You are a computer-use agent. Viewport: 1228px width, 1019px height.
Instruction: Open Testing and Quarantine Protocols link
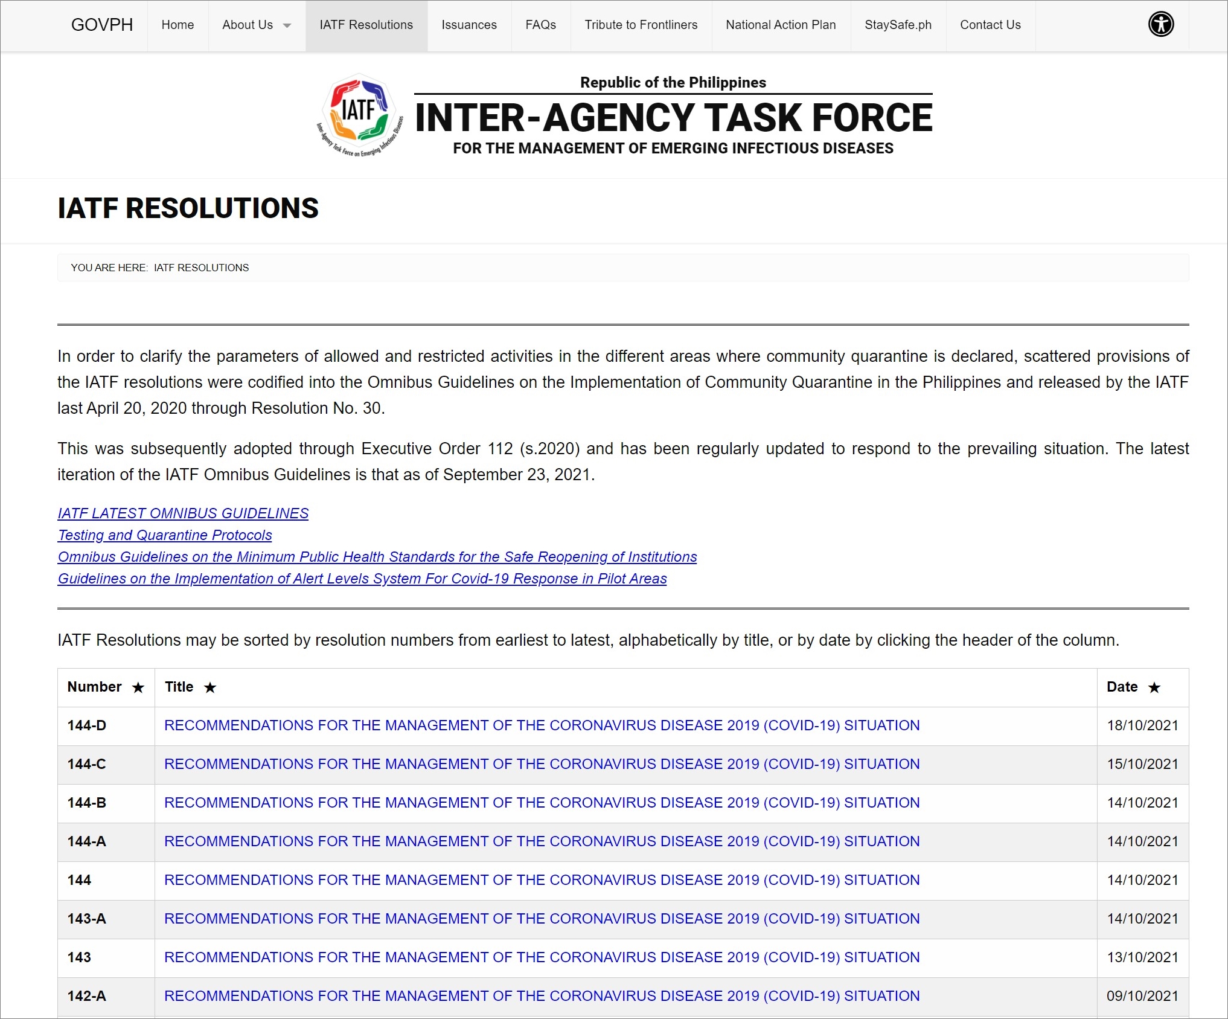pyautogui.click(x=165, y=535)
